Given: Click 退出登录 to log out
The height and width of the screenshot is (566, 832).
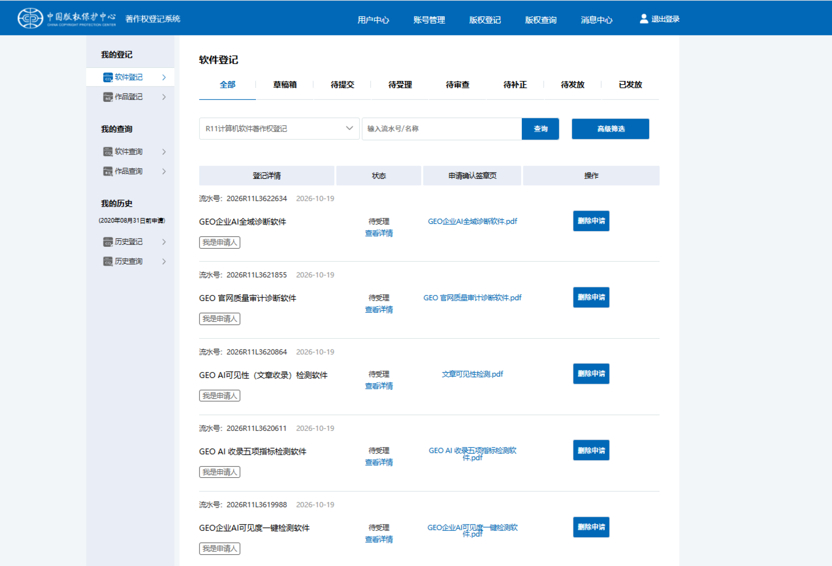Looking at the screenshot, I should coord(665,19).
